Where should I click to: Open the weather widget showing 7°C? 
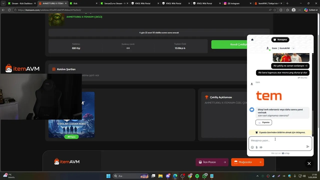click(9, 176)
